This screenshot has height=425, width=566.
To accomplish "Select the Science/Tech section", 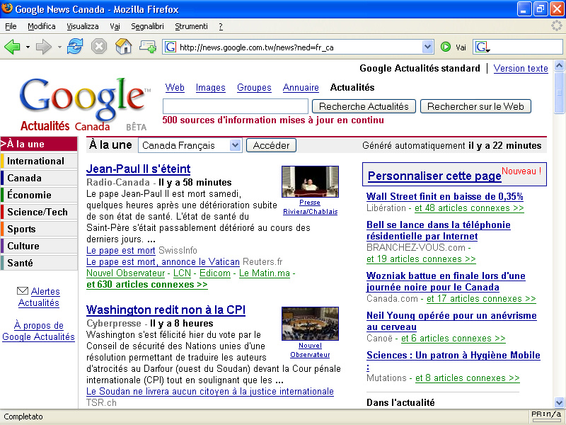I will click(x=39, y=212).
